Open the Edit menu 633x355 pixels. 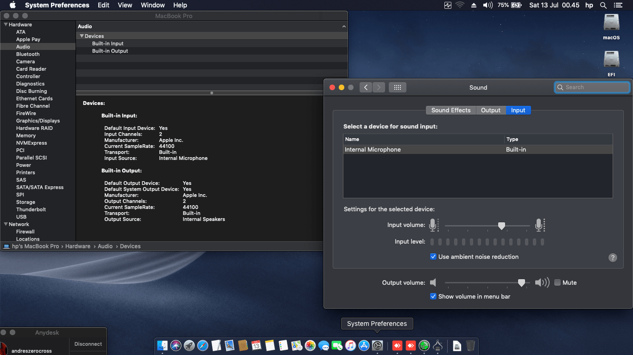(103, 5)
